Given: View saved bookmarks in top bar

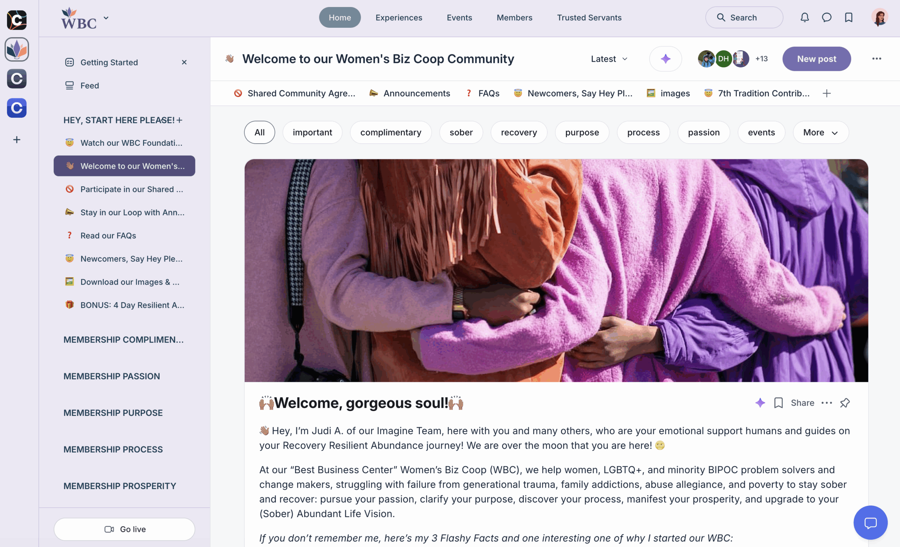Looking at the screenshot, I should (x=849, y=18).
